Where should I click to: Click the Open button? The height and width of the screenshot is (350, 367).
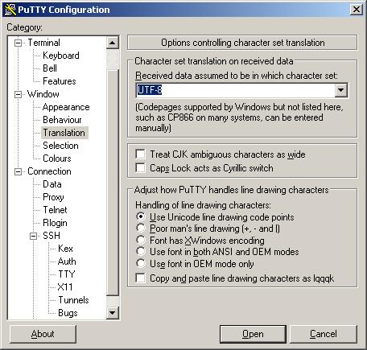[x=253, y=334]
